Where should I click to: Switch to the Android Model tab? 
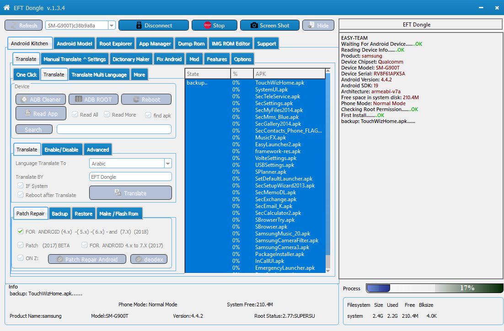pos(75,44)
